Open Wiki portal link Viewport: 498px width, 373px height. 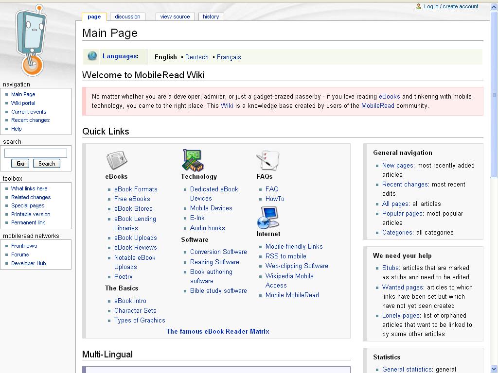coord(23,103)
